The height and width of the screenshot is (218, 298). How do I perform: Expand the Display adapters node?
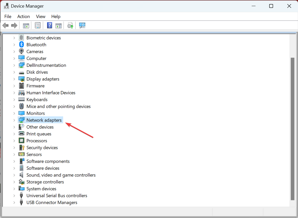(14, 79)
